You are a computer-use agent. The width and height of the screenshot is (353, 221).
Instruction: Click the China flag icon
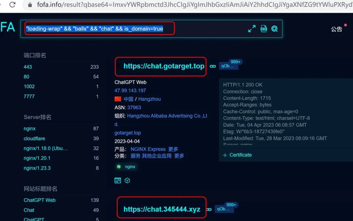coord(118,99)
